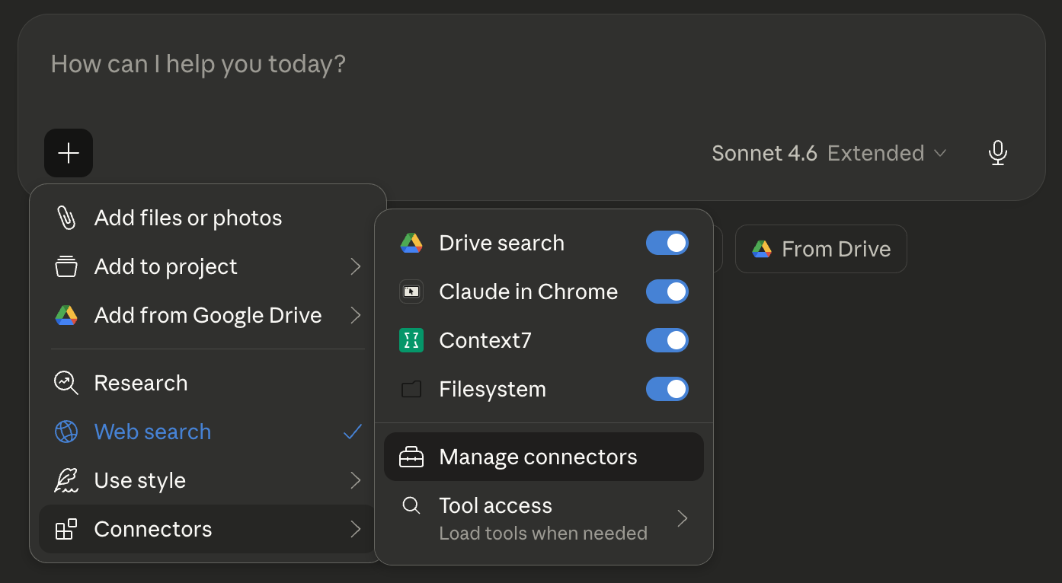Image resolution: width=1062 pixels, height=583 pixels.
Task: Open the Use style menu entry
Action: pos(206,480)
